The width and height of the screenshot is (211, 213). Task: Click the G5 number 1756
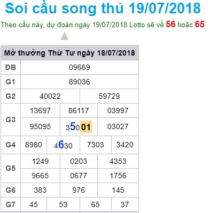click(118, 176)
